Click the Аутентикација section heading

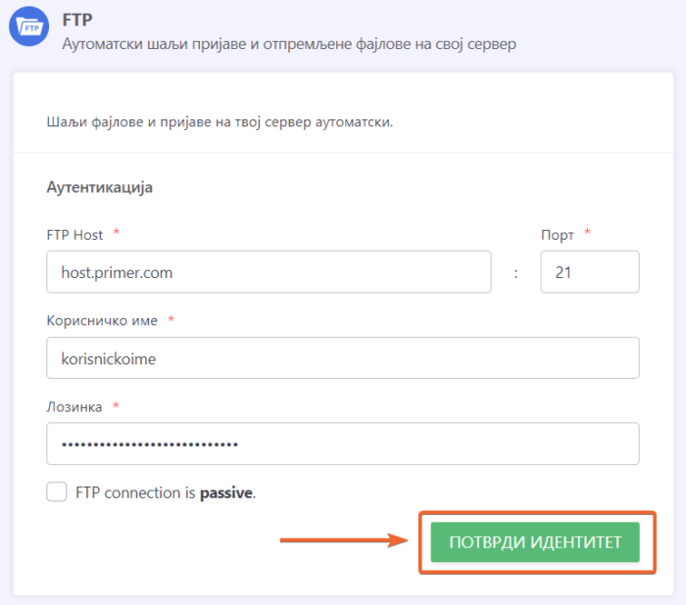click(99, 187)
